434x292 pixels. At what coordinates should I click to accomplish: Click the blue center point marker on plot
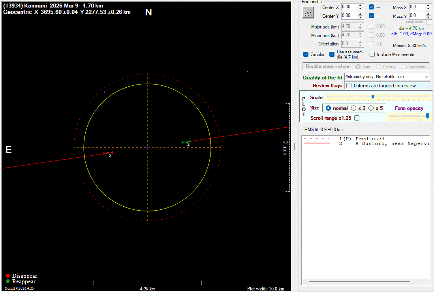[x=147, y=147]
